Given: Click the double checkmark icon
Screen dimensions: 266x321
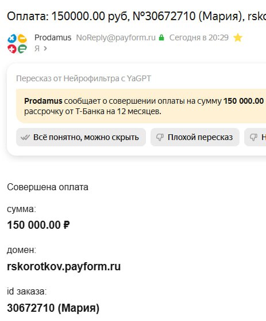Looking at the screenshot, I should [25, 137].
